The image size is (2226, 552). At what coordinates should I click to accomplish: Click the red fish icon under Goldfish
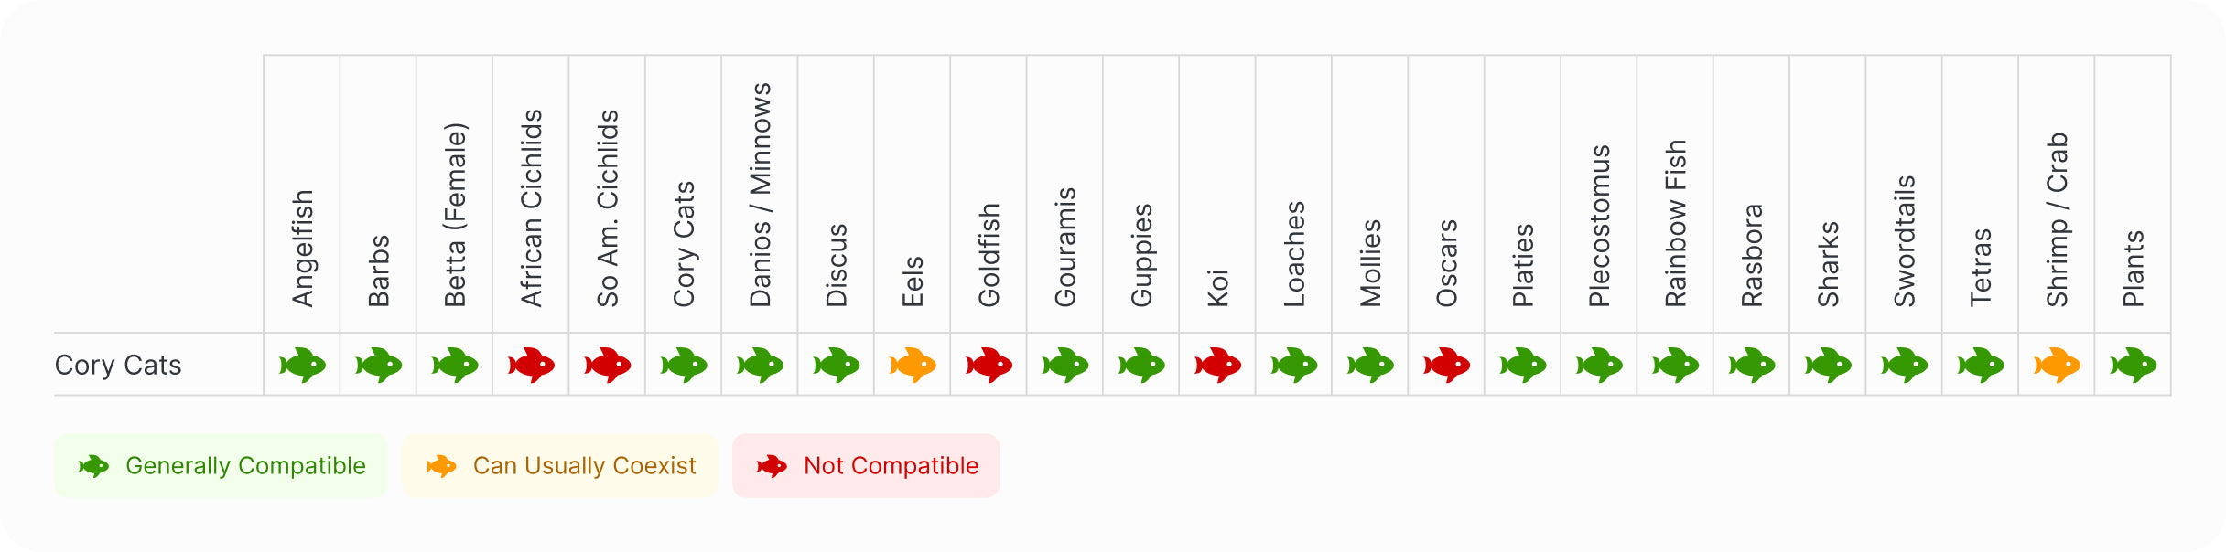pyautogui.click(x=989, y=365)
